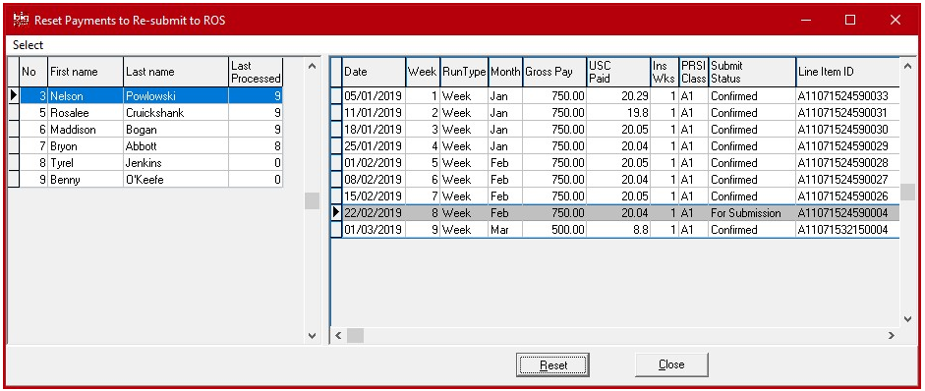Select the payment dated 01/03/2019

620,230
